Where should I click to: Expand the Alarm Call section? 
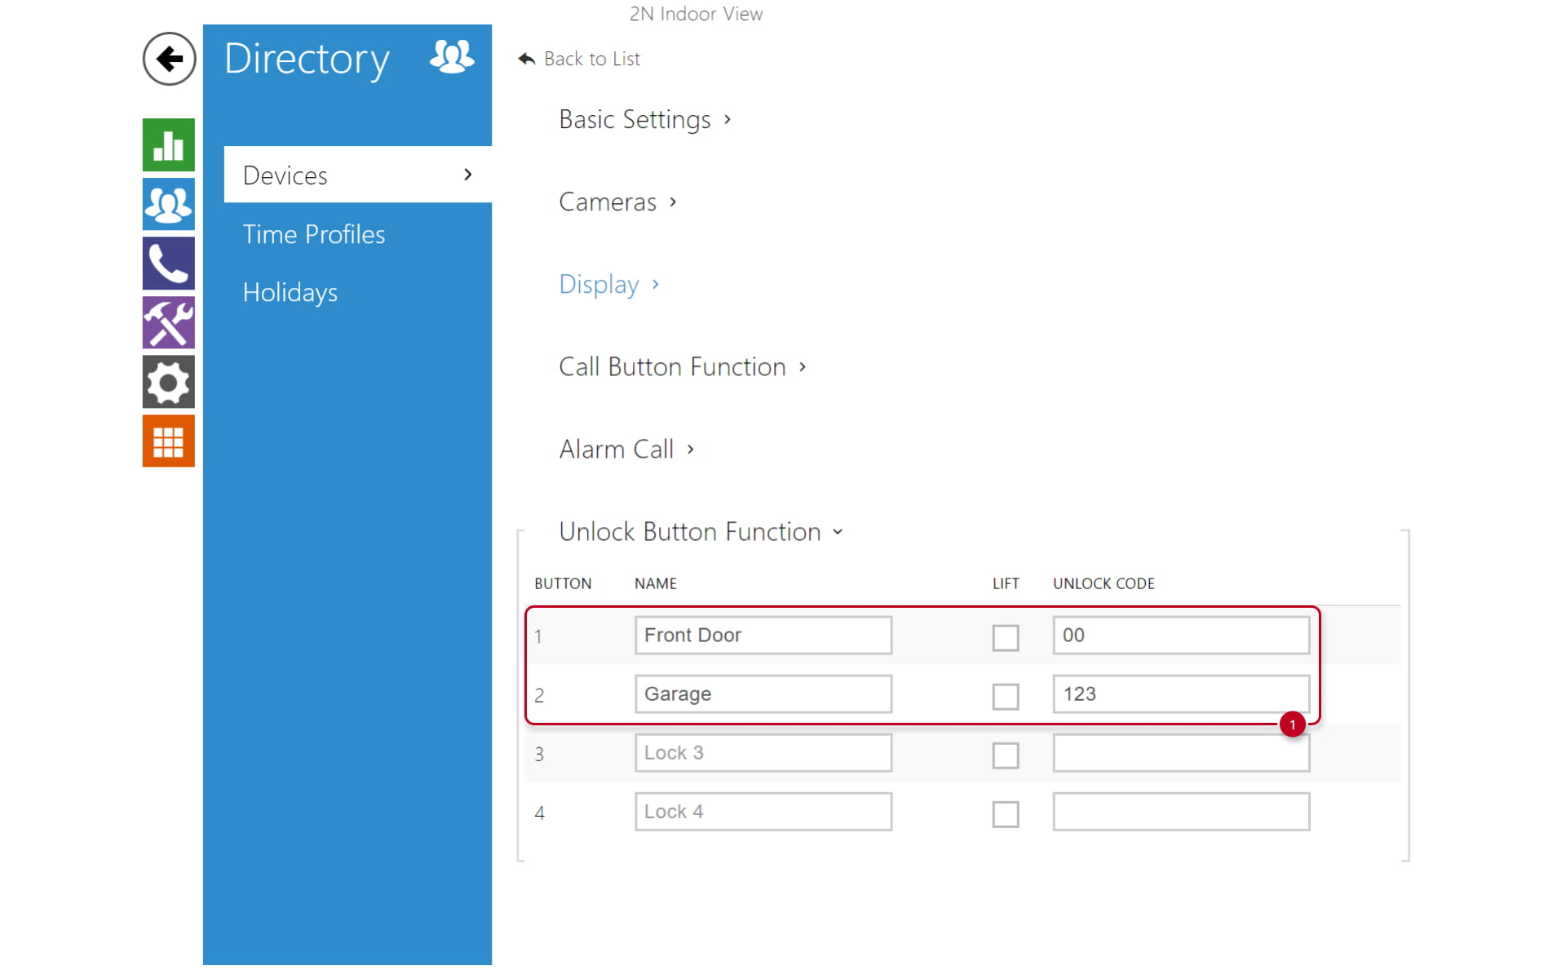pos(626,449)
